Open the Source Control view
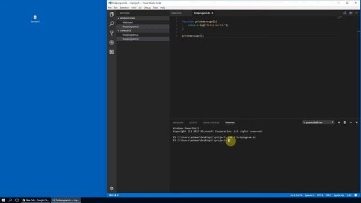This screenshot has width=361, height=203. pos(112,33)
